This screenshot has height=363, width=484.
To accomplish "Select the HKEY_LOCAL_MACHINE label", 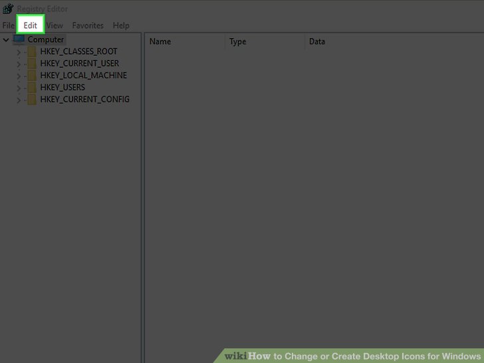I will pos(83,75).
